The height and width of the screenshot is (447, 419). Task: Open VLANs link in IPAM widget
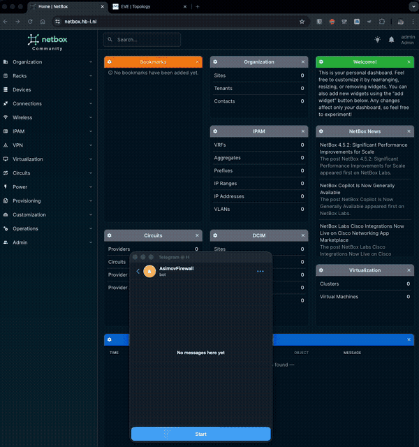pyautogui.click(x=222, y=210)
